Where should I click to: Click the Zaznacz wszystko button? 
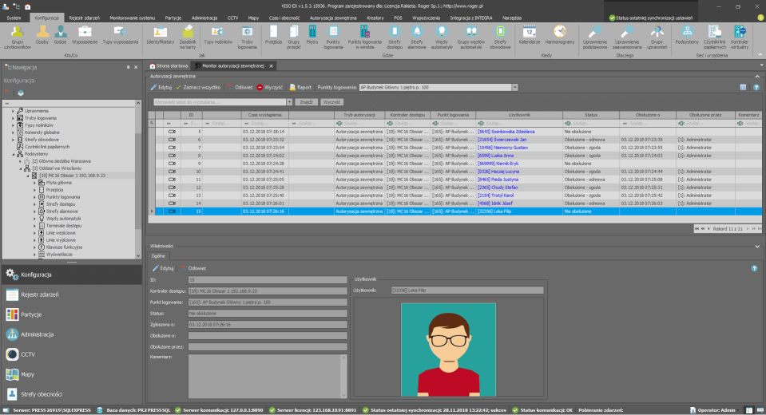tap(198, 86)
